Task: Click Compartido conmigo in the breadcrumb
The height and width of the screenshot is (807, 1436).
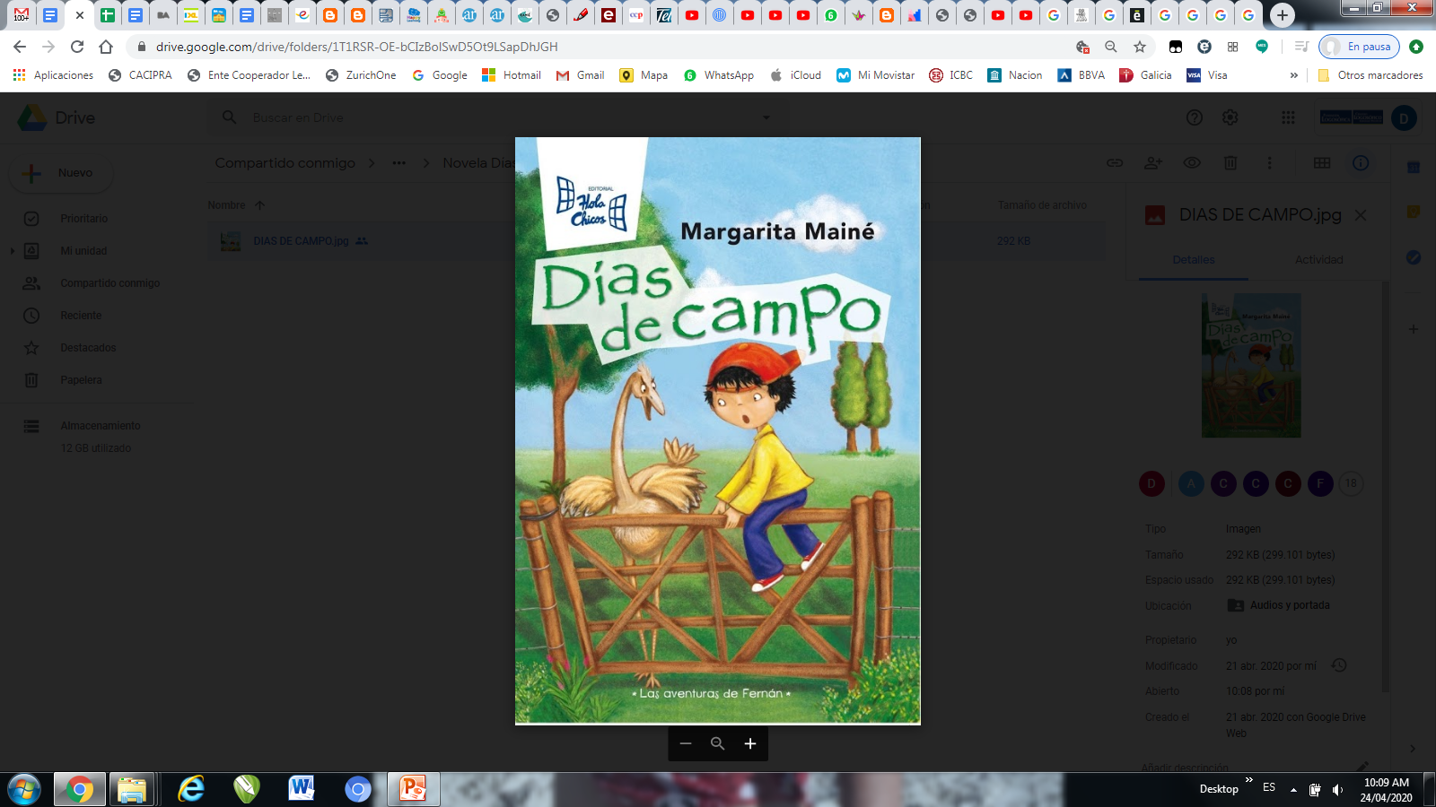Action: 285,163
